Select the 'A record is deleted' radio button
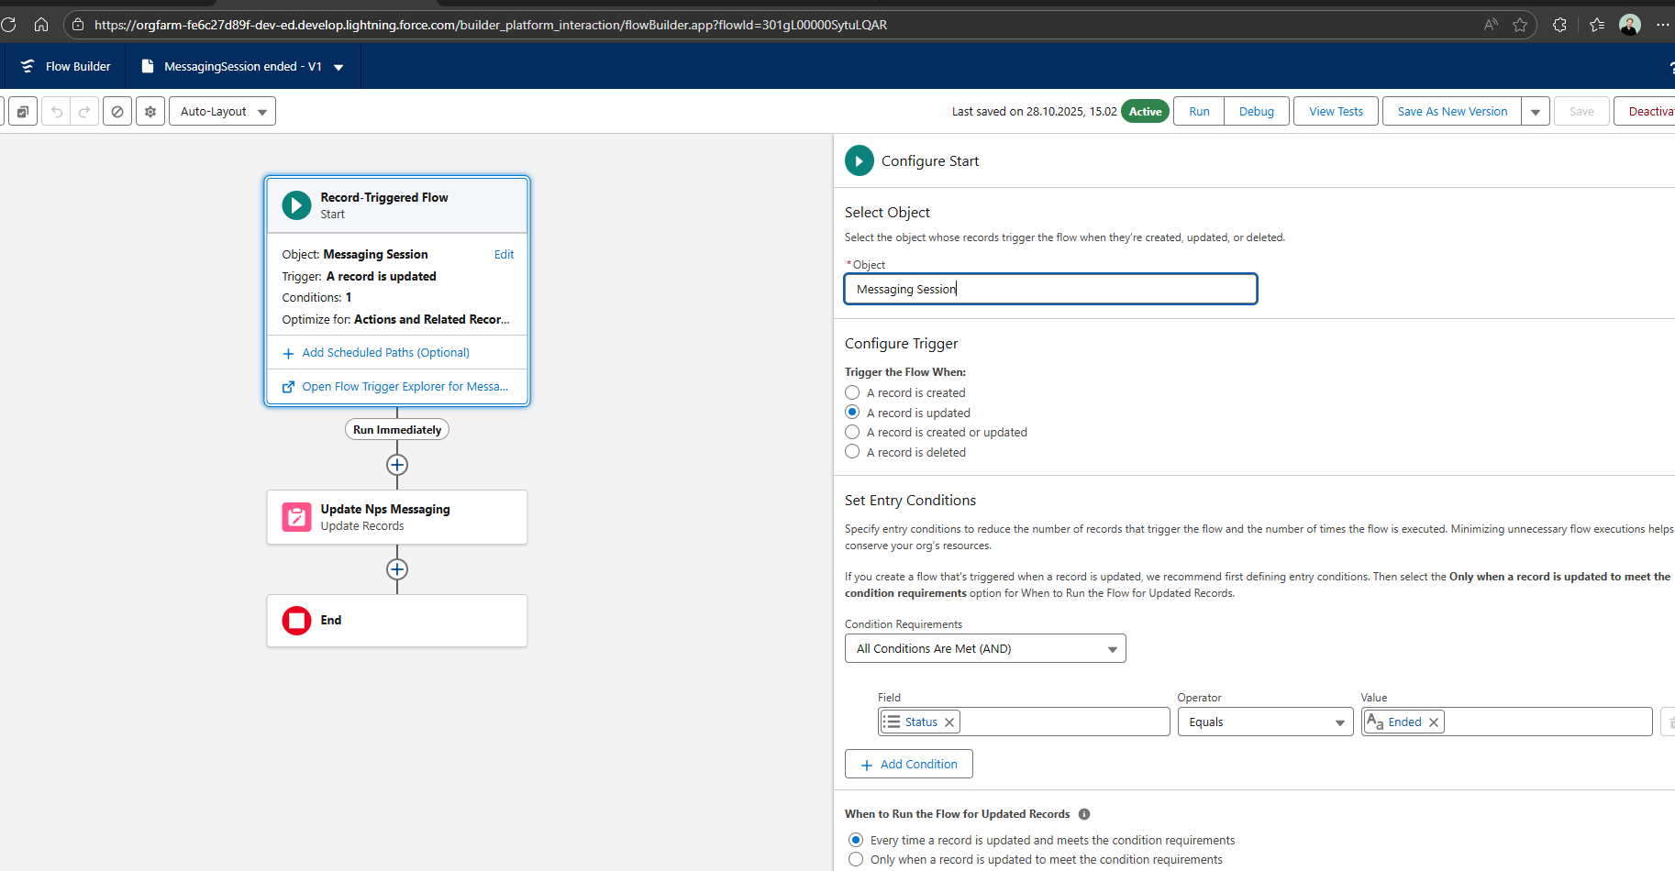1675x871 pixels. click(x=851, y=451)
